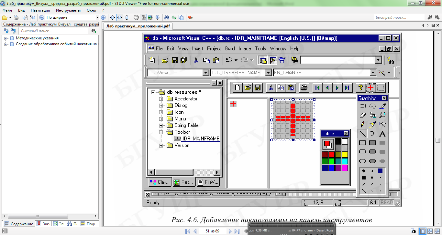Focus the contents panel quick search field
This screenshot has height=235, width=442.
53,31
